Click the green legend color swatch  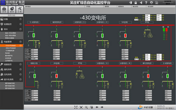pos(164,30)
